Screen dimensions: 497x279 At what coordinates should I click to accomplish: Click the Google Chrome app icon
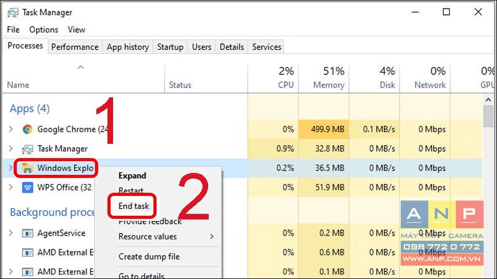[x=27, y=130]
